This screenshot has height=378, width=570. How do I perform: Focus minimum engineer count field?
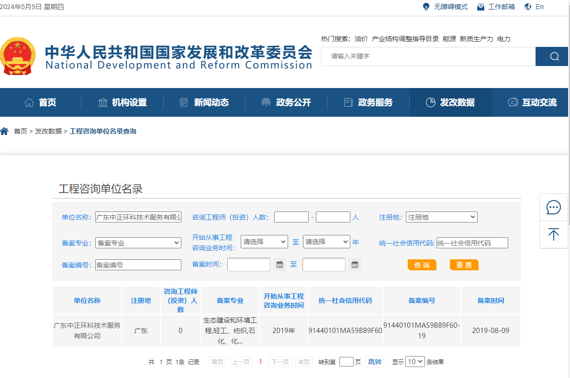point(291,217)
